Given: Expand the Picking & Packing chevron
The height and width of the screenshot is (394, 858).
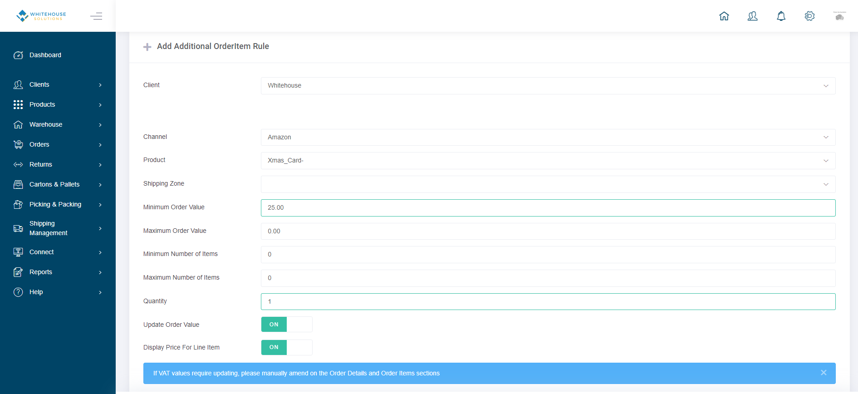Looking at the screenshot, I should [100, 205].
